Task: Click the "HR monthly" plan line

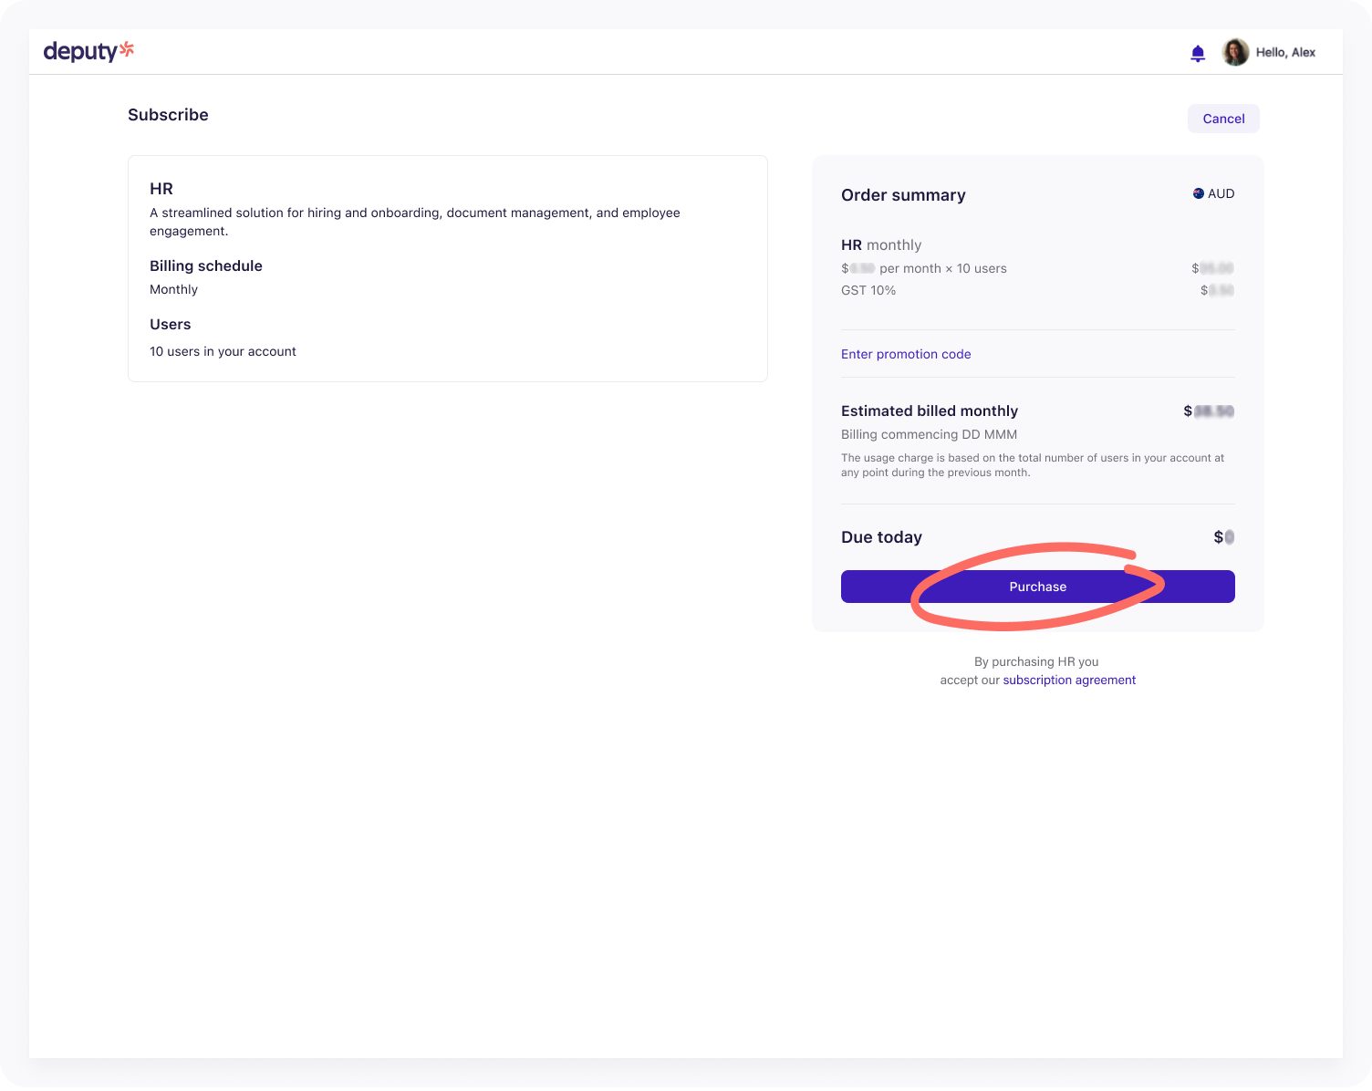Action: coord(880,244)
